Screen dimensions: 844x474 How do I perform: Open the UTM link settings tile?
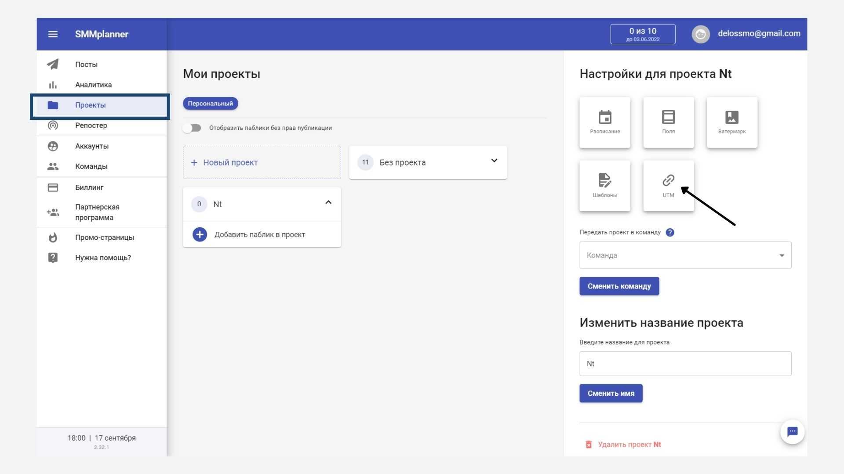[668, 186]
